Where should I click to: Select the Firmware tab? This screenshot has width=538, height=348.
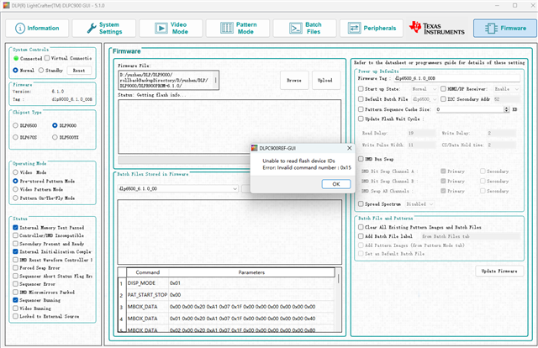coord(505,28)
